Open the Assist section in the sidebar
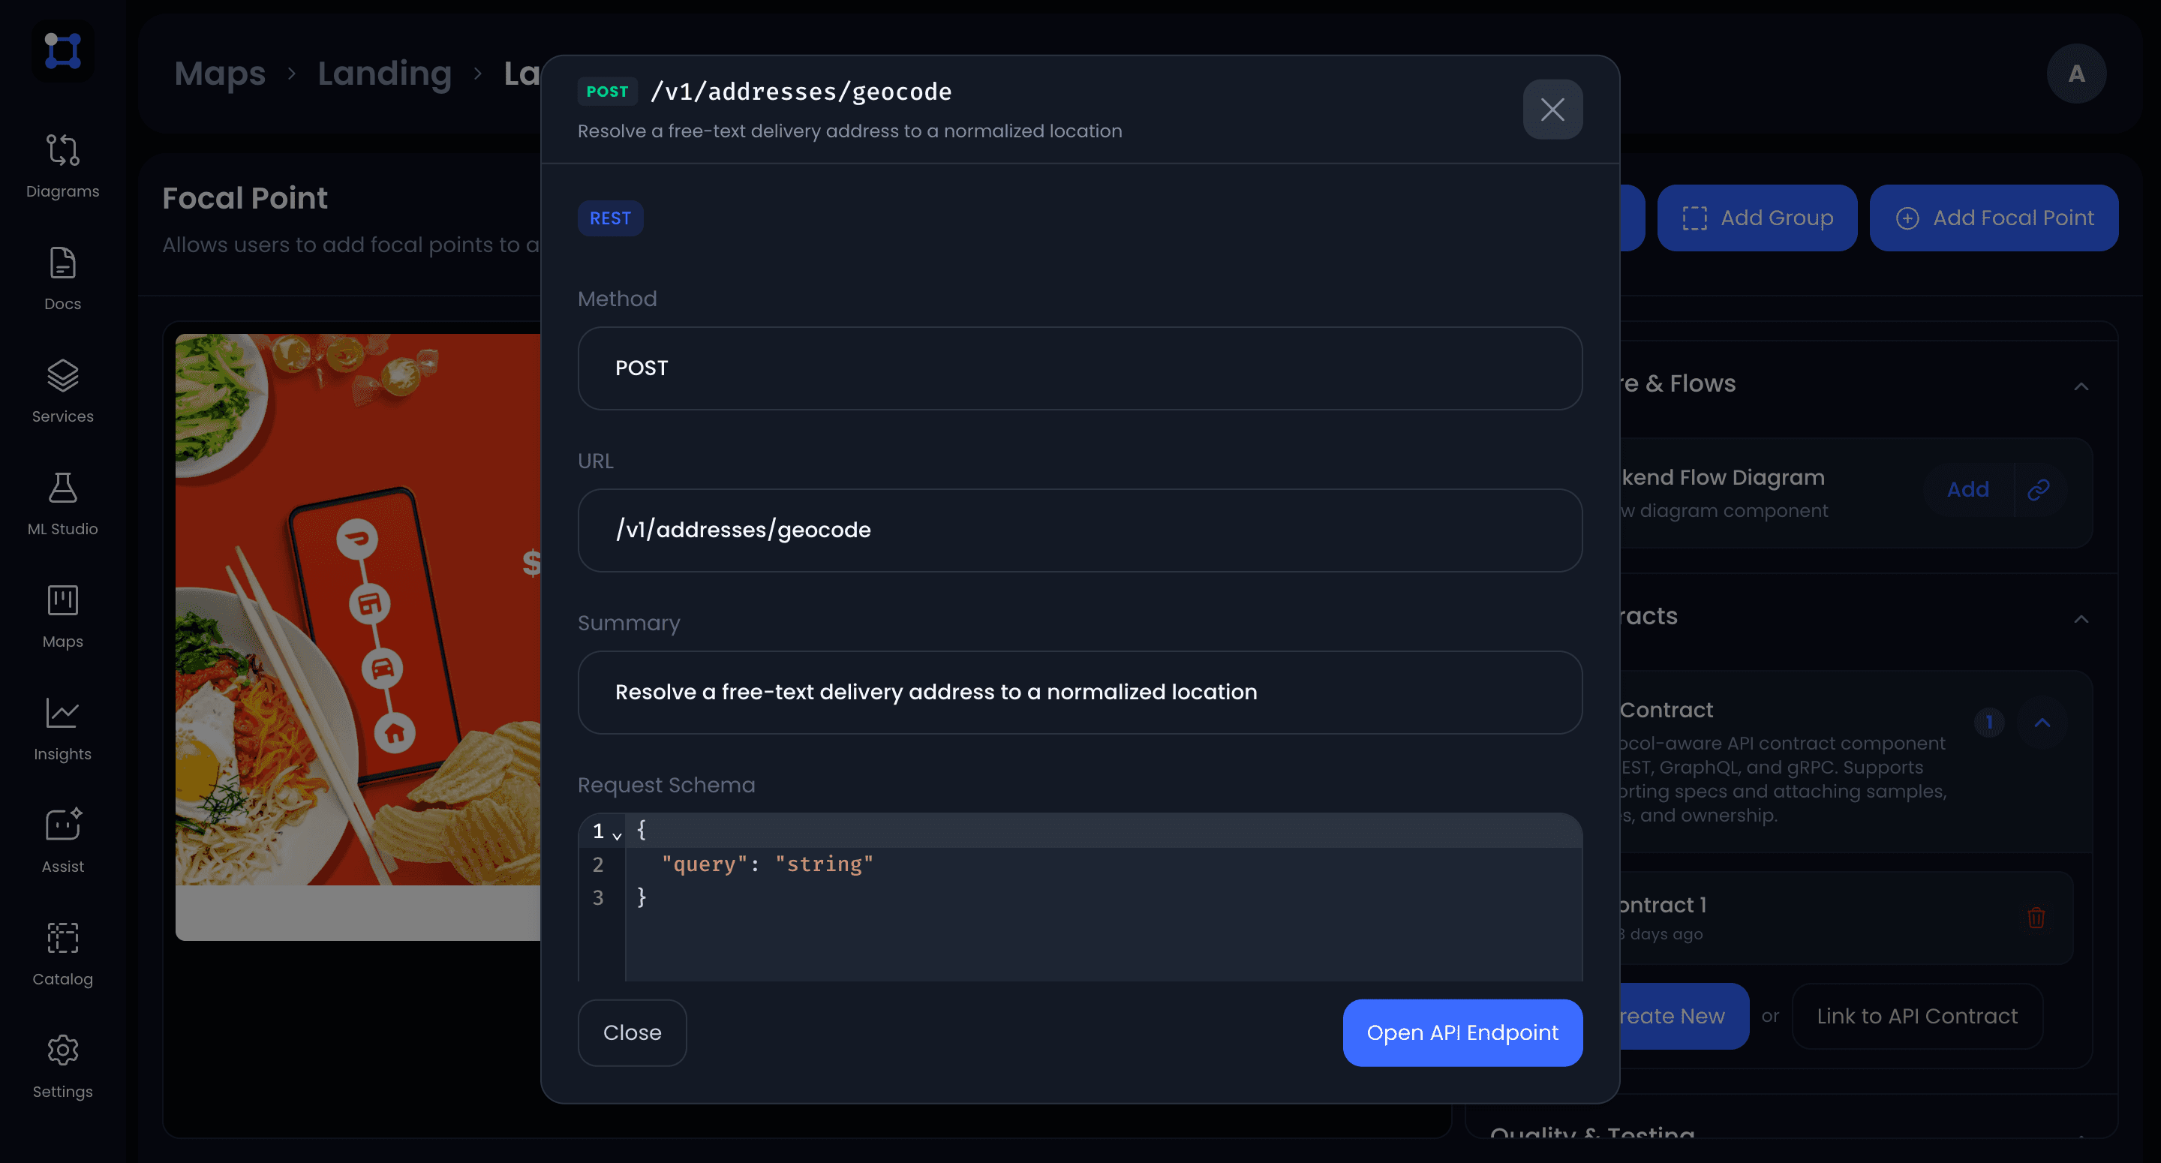The image size is (2161, 1163). click(x=63, y=840)
